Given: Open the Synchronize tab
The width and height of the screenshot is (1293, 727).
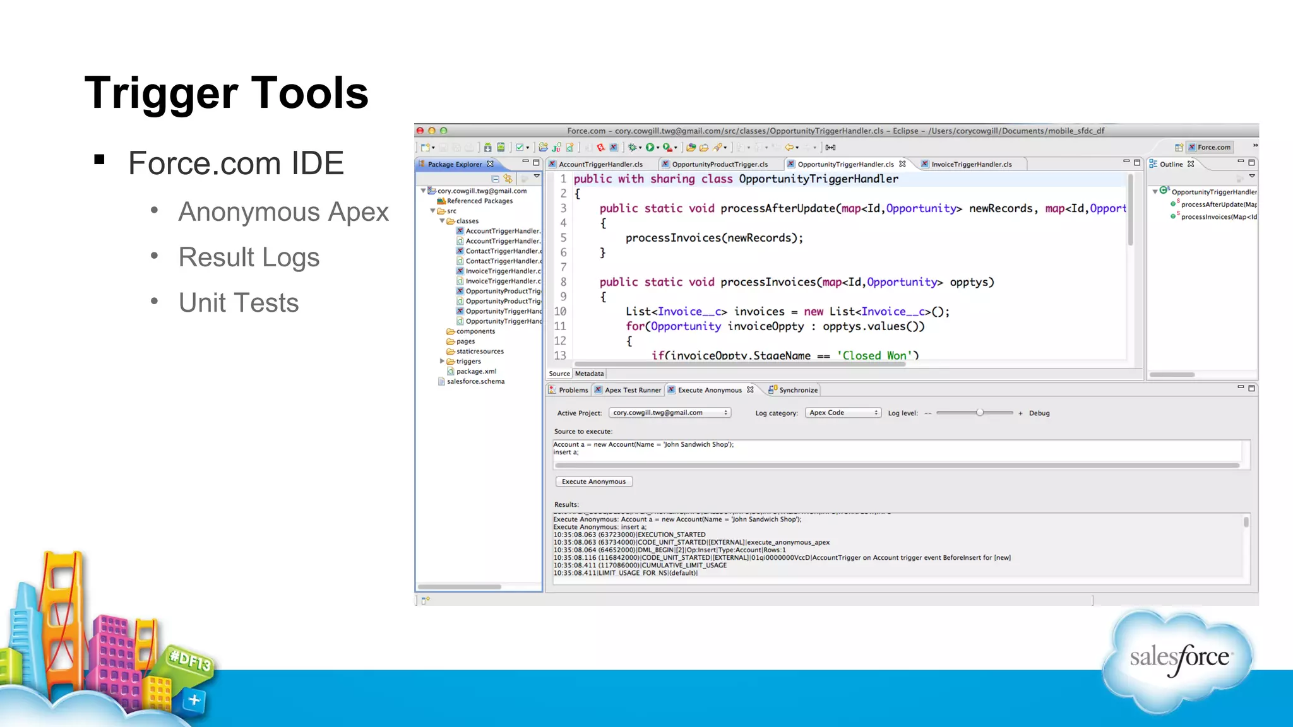Looking at the screenshot, I should (x=793, y=390).
